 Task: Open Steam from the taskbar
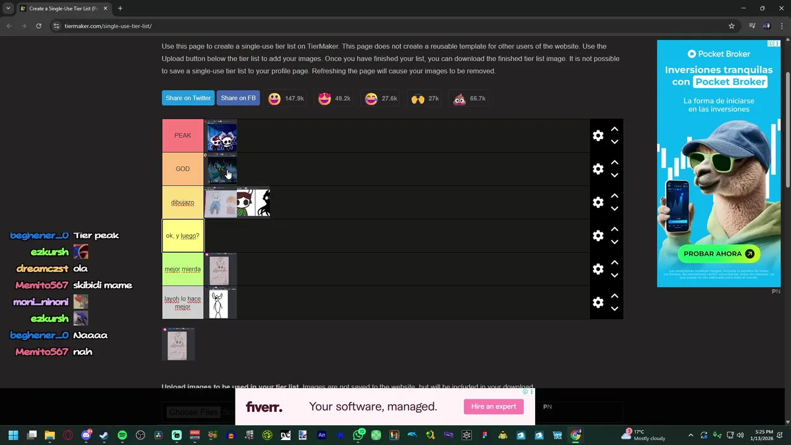tap(104, 435)
